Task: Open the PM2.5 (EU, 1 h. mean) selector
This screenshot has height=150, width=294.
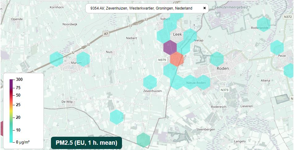Action: 86,143
